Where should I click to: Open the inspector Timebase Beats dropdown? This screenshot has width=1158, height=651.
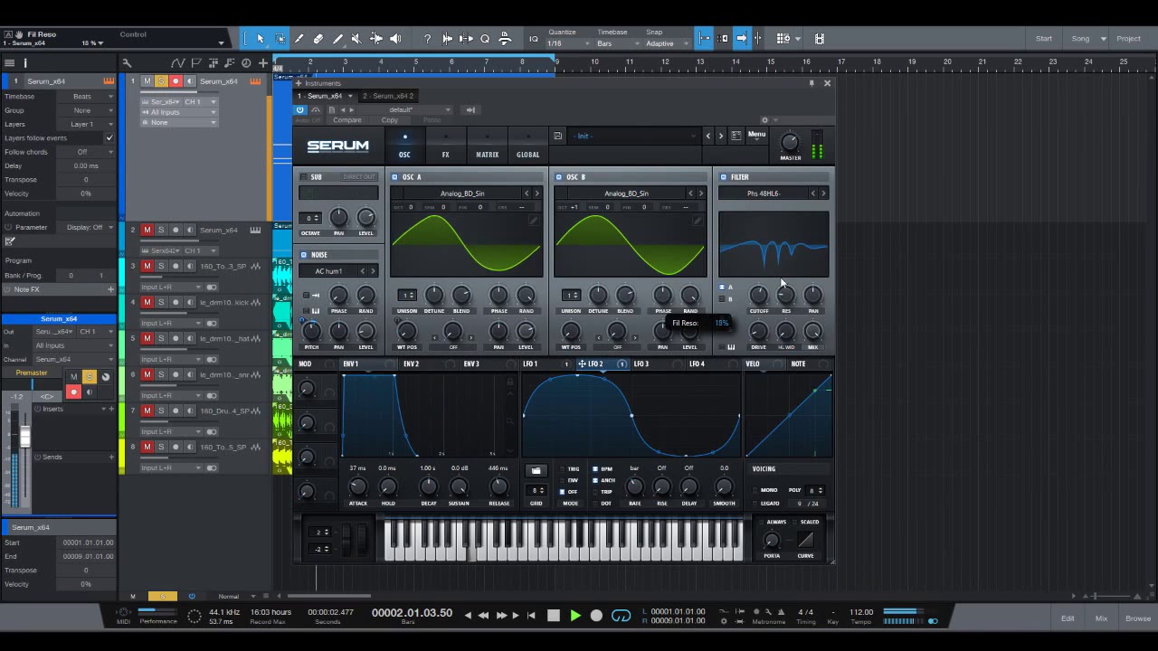pyautogui.click(x=88, y=97)
